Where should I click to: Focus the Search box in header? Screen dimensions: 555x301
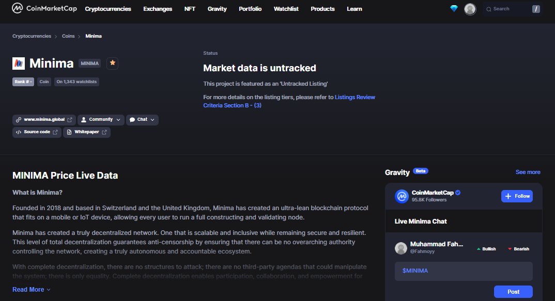[513, 9]
